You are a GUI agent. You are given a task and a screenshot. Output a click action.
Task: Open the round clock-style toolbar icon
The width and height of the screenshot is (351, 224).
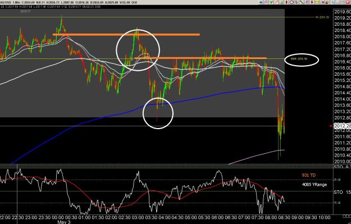tap(291, 2)
